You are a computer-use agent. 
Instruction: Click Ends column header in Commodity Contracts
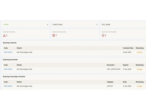[125, 82]
